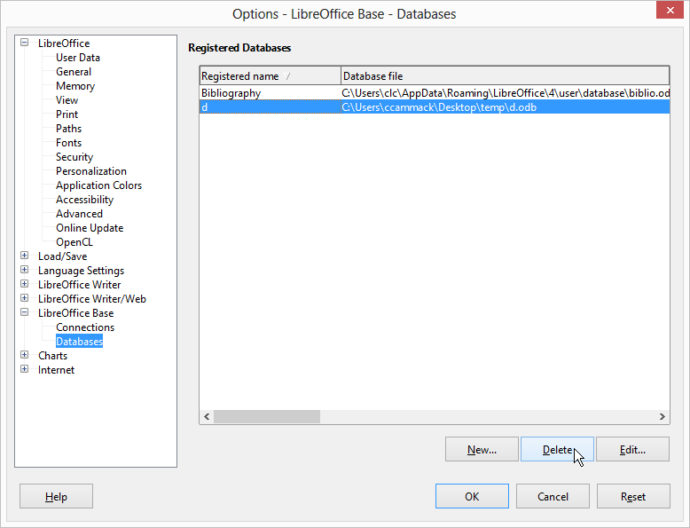This screenshot has width=690, height=528.
Task: Select the LibreOffice root label
Action: [64, 43]
